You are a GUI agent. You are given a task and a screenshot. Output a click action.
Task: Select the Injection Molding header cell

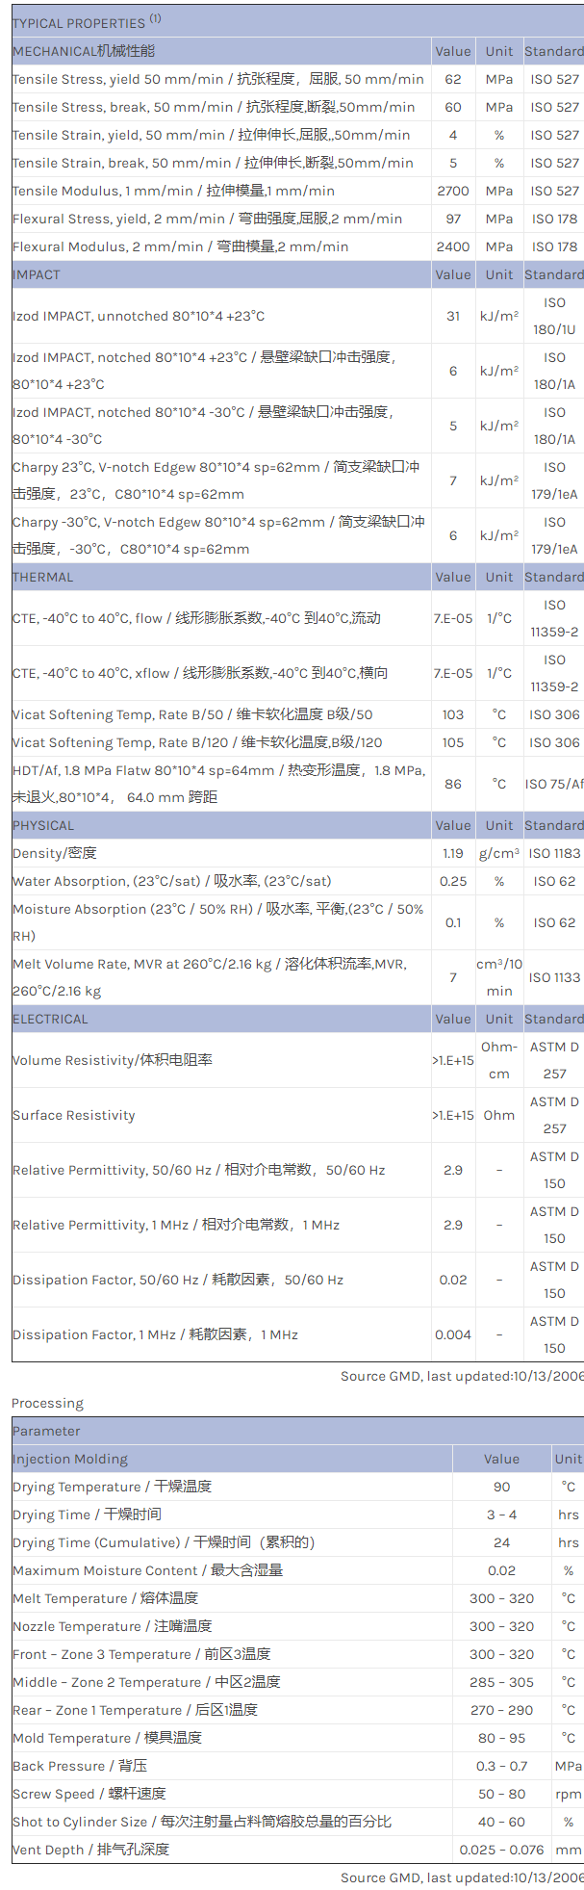[70, 1459]
